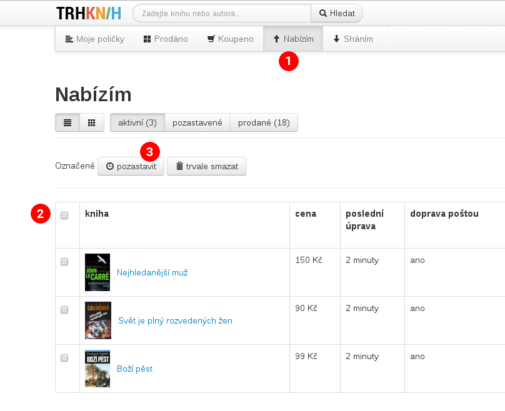Show pozastavené offers
The image size is (505, 411).
197,122
